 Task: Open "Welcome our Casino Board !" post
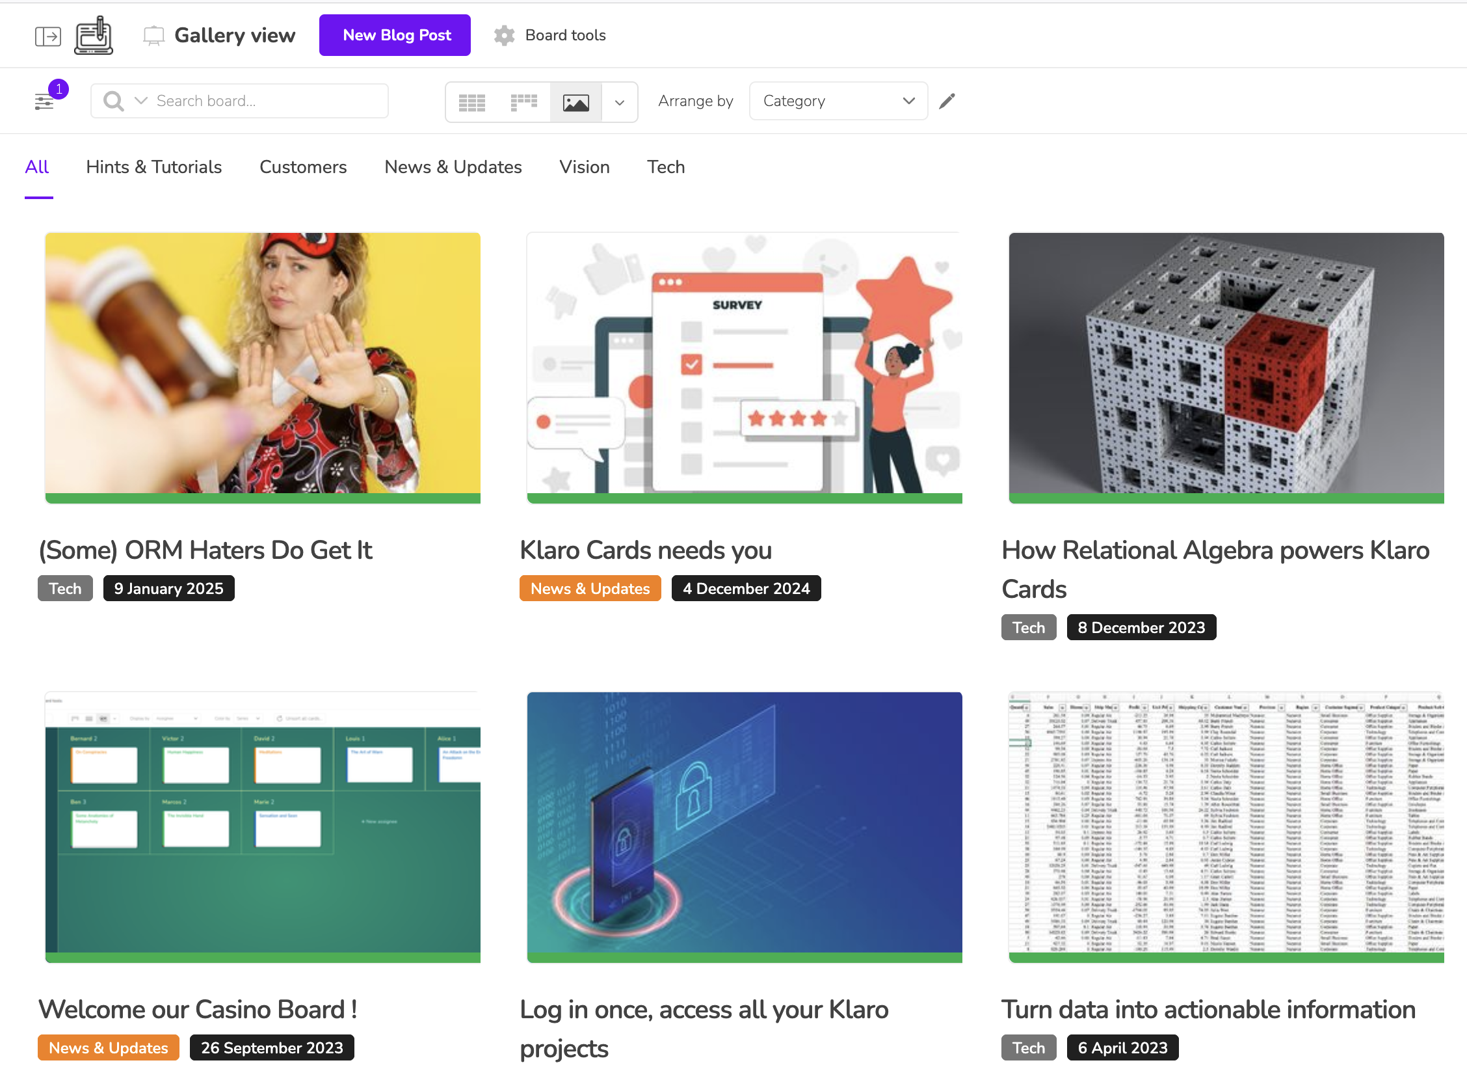click(198, 1010)
